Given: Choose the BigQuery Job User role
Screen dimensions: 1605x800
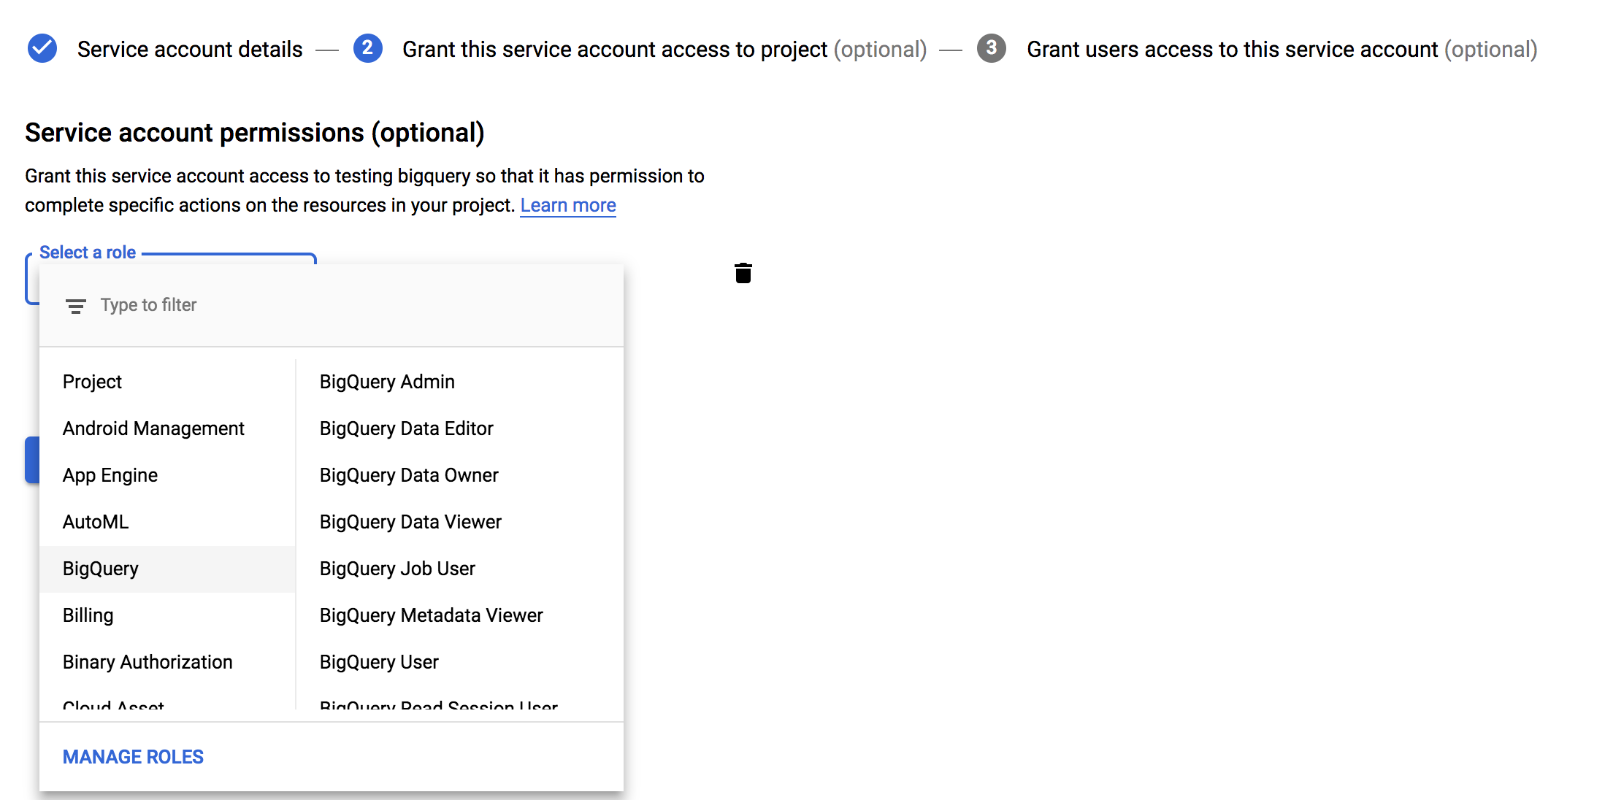Looking at the screenshot, I should [397, 569].
